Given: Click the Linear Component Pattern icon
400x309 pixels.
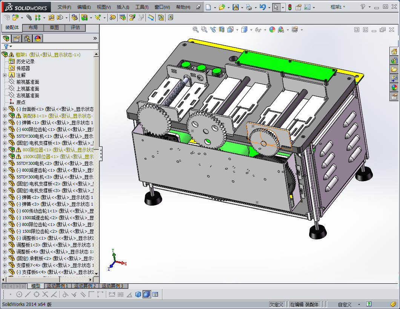Looking at the screenshot, I should [x=38, y=17].
